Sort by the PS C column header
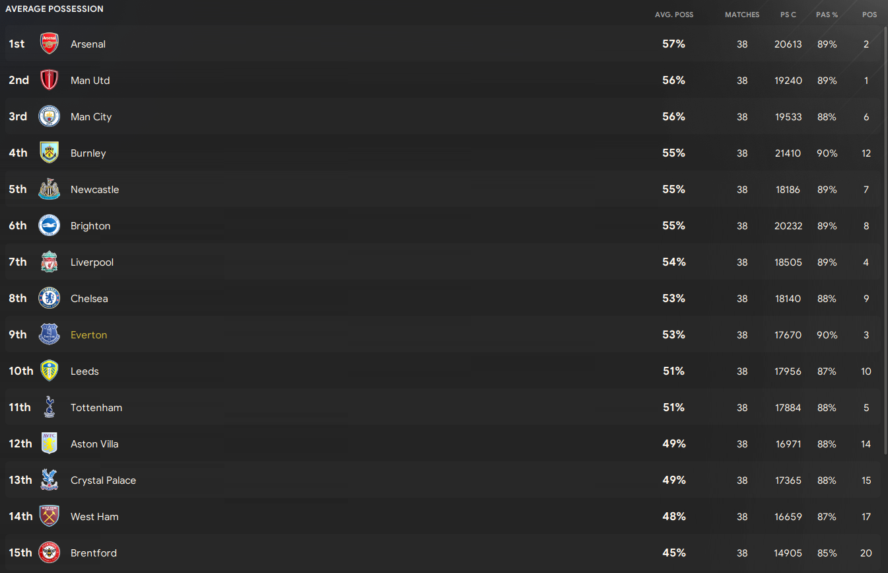Image resolution: width=888 pixels, height=573 pixels. tap(788, 15)
